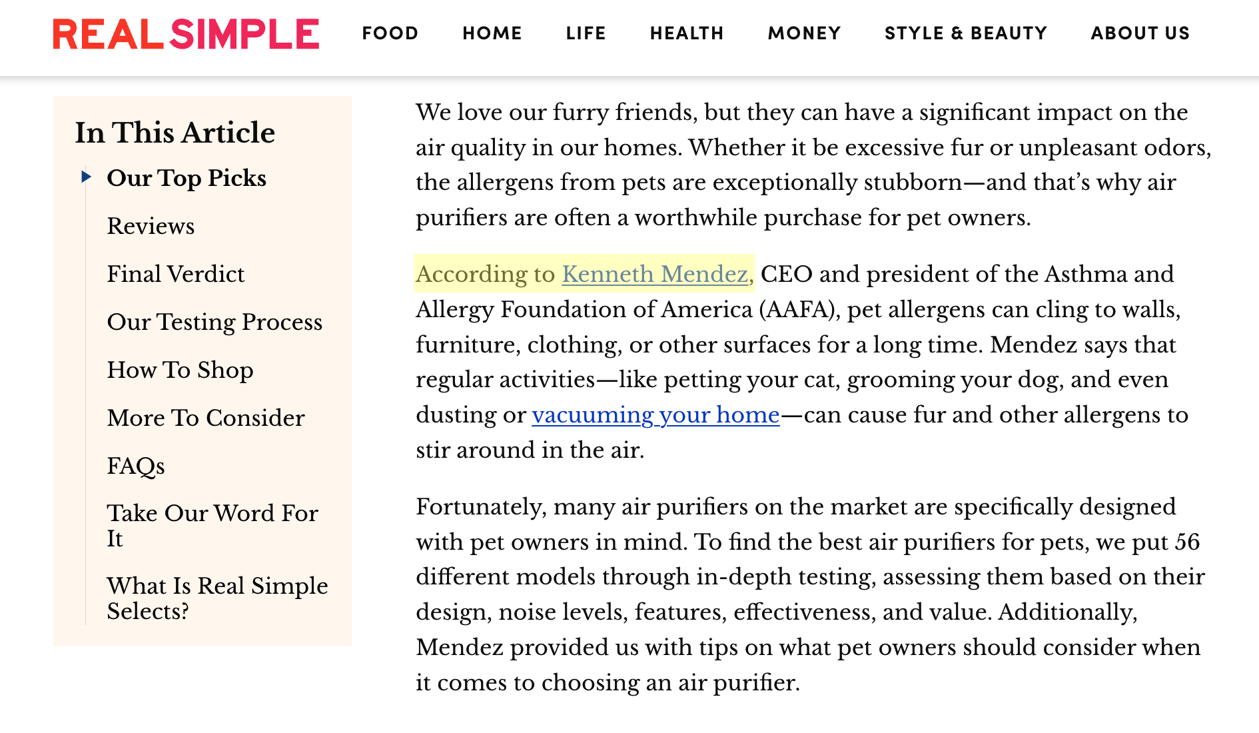Open What Is Real Simple Selects section

pos(217,598)
